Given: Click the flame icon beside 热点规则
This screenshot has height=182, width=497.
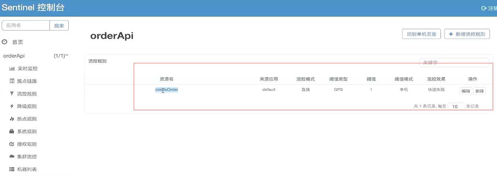Looking at the screenshot, I should (x=12, y=119).
